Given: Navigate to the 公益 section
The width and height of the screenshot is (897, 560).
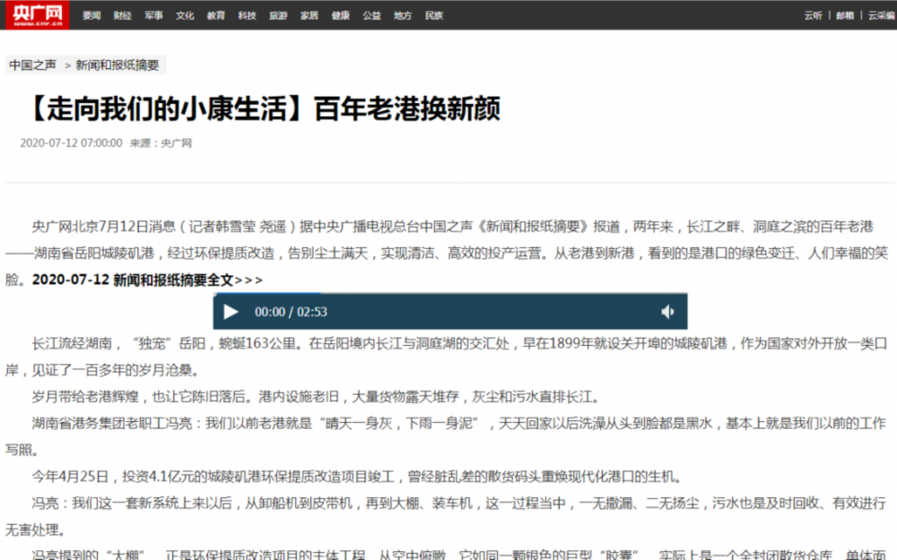Looking at the screenshot, I should (371, 15).
